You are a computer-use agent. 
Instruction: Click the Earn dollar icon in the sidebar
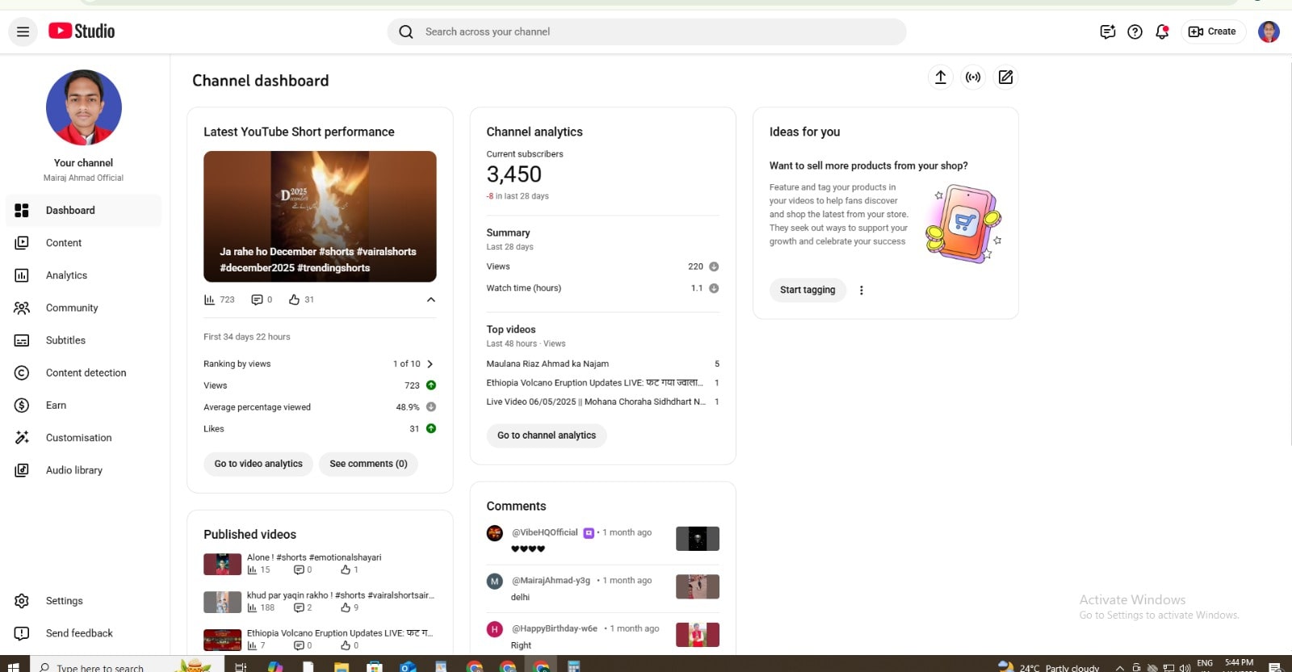(x=22, y=405)
